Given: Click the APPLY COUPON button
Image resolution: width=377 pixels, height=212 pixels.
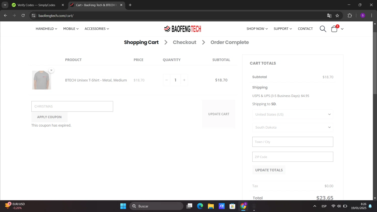Looking at the screenshot, I should [50, 117].
